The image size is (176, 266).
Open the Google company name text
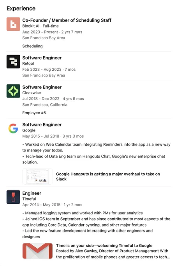pyautogui.click(x=29, y=130)
